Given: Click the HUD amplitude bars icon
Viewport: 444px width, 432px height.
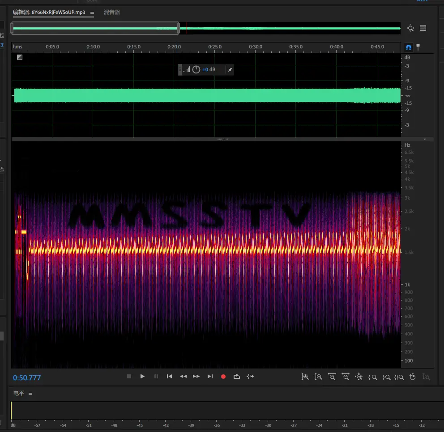Looking at the screenshot, I should (x=186, y=70).
